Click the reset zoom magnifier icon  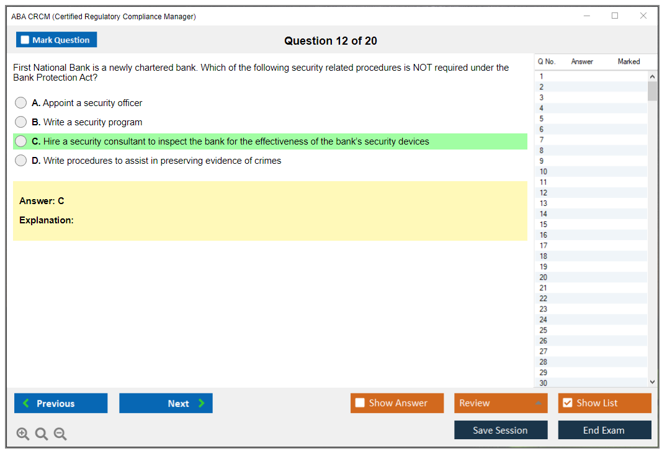point(42,434)
